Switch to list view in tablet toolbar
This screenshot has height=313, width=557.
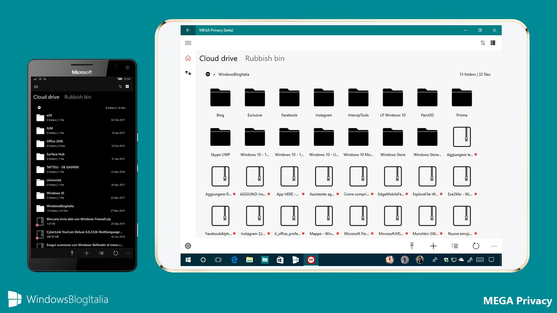493,43
